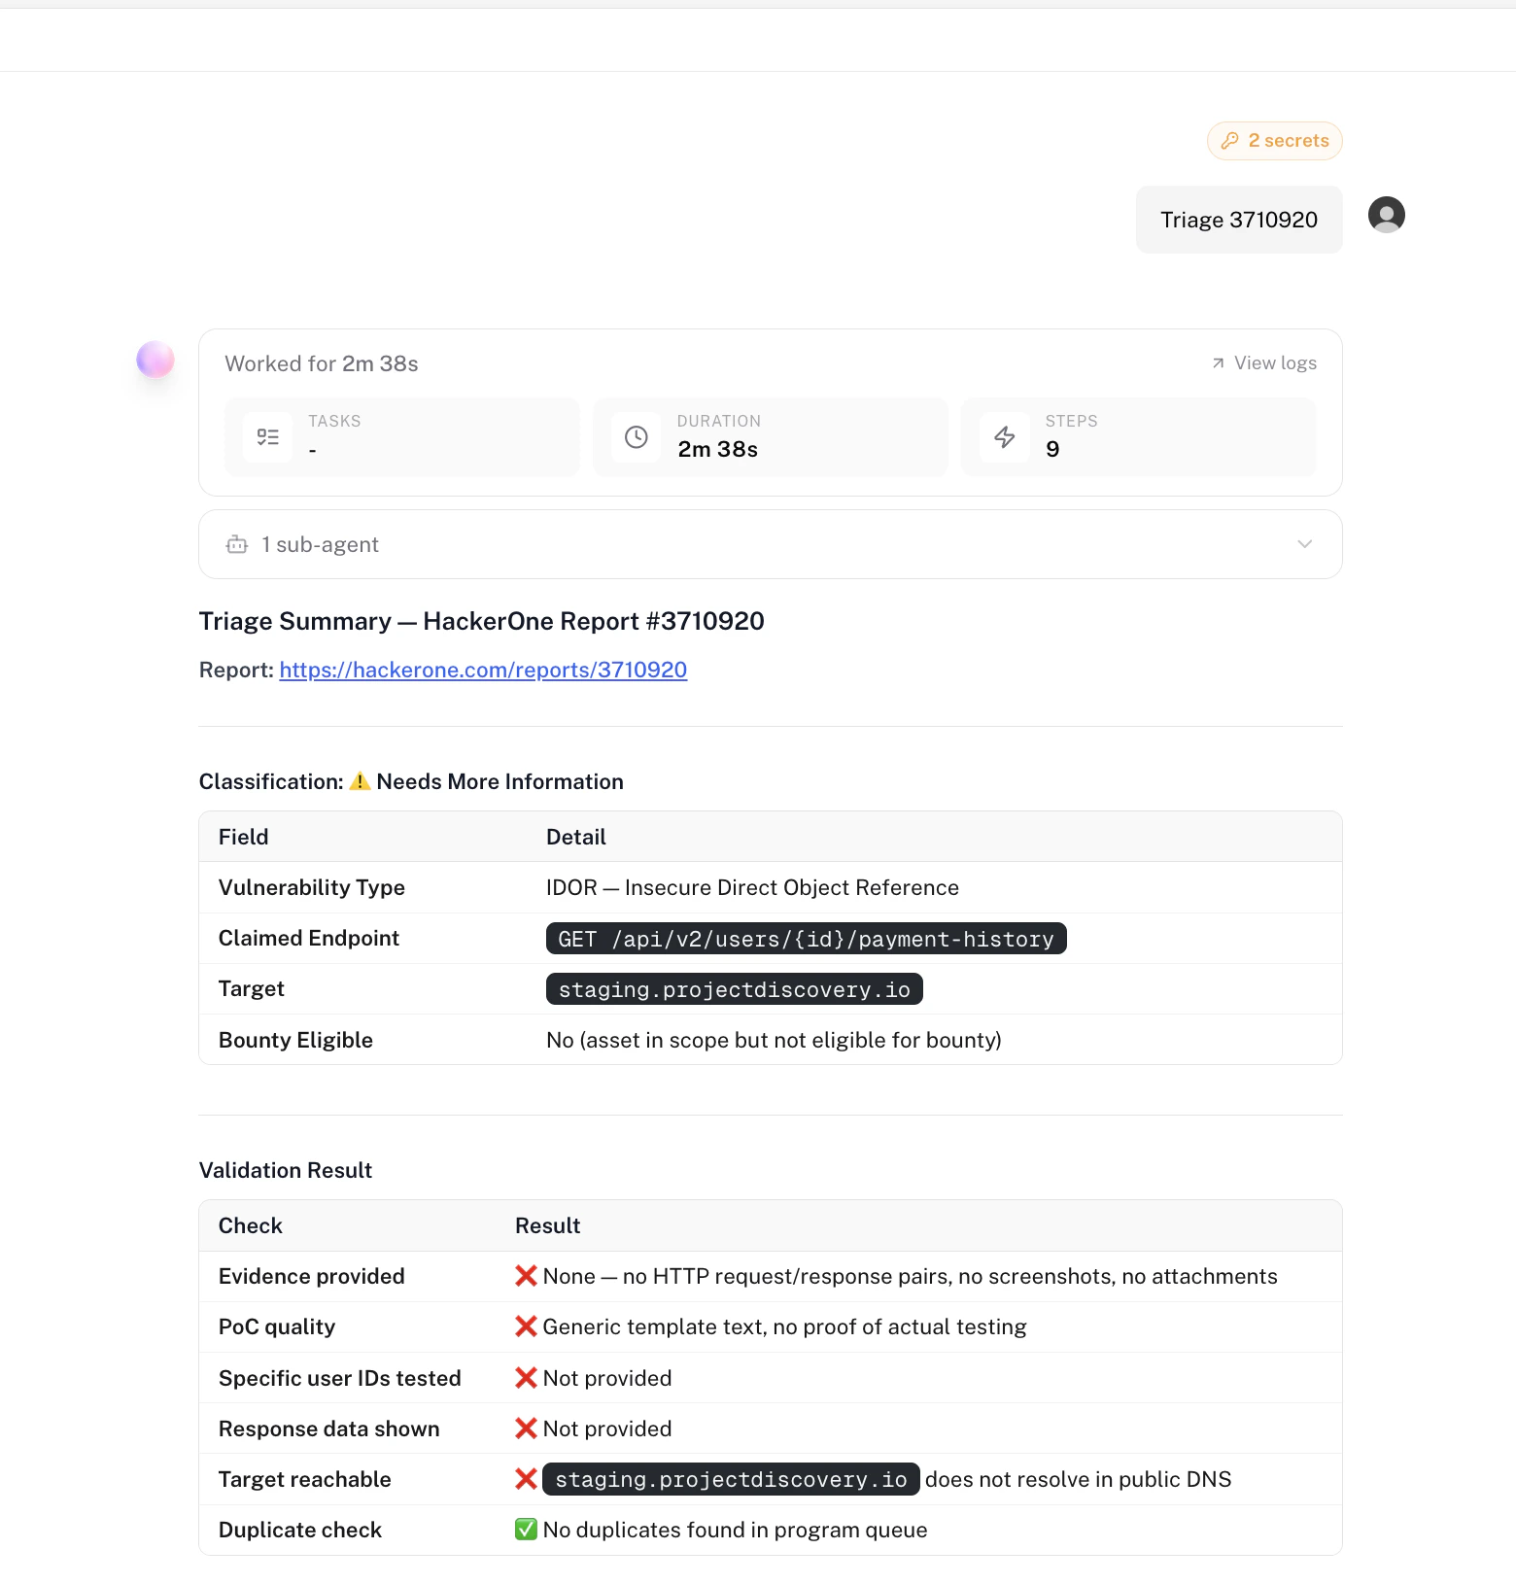Click the 'Response data shown' row label
The height and width of the screenshot is (1584, 1516).
click(x=329, y=1429)
